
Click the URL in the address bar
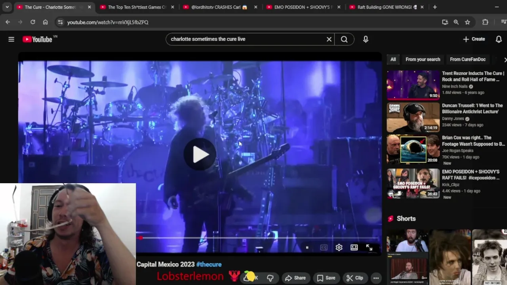108,22
